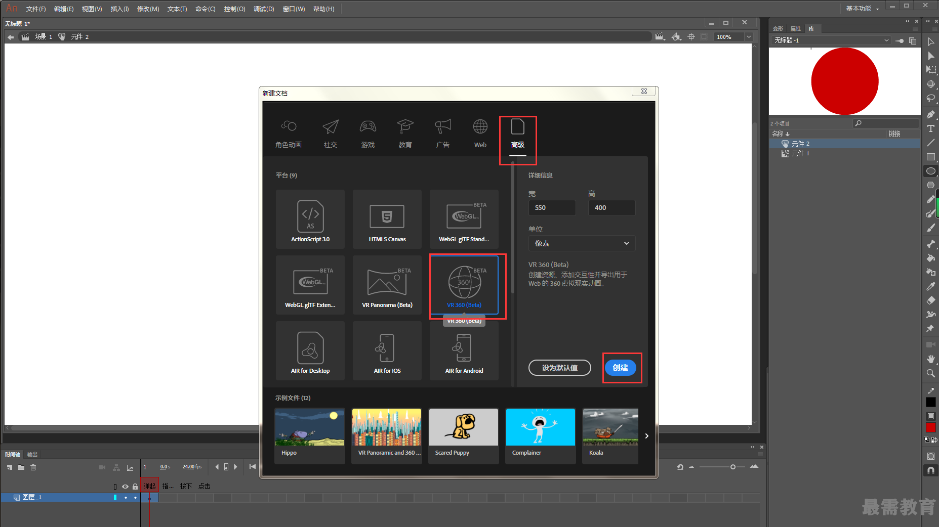Screen dimensions: 939x527
Task: Choose the ActionScript 3.0 platform
Action: click(x=310, y=219)
